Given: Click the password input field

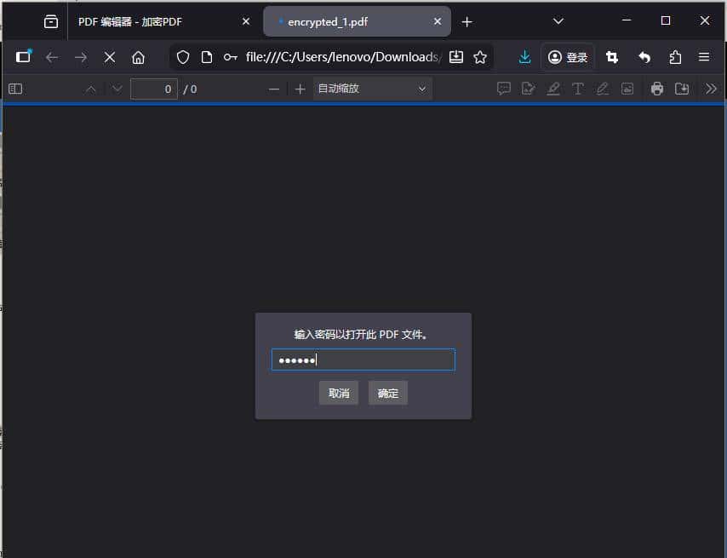Looking at the screenshot, I should 363,360.
